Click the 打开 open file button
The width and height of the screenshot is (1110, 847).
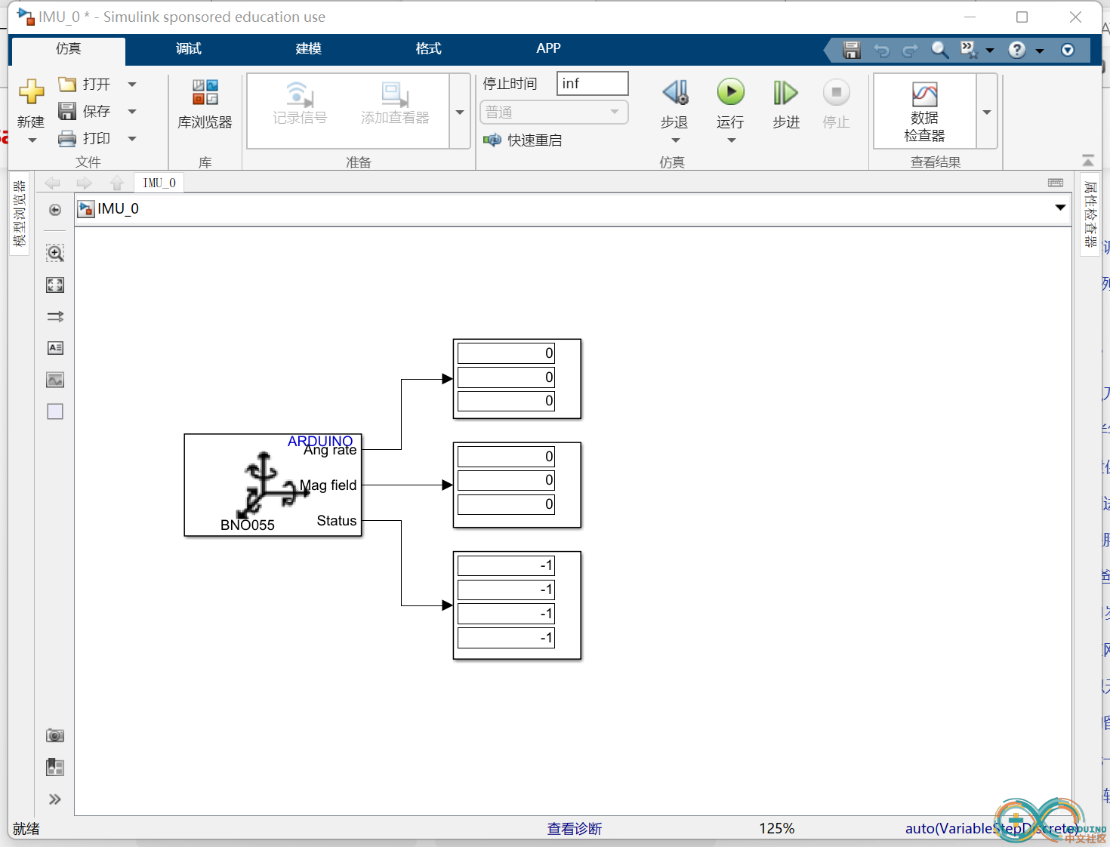pyautogui.click(x=85, y=84)
